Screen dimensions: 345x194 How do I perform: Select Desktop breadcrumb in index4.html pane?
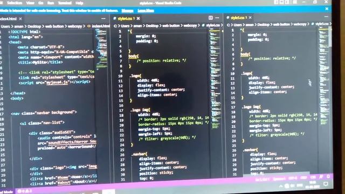click(34, 26)
